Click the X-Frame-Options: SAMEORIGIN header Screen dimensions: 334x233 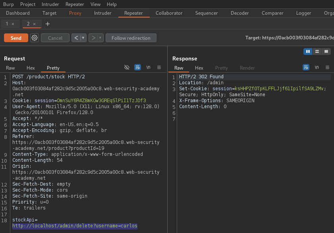click(x=216, y=101)
